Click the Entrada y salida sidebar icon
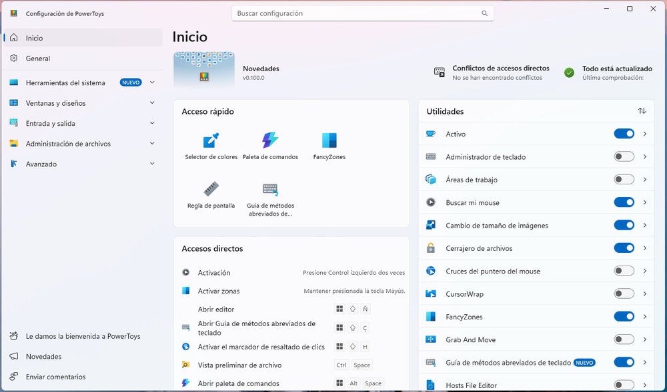 (x=13, y=123)
